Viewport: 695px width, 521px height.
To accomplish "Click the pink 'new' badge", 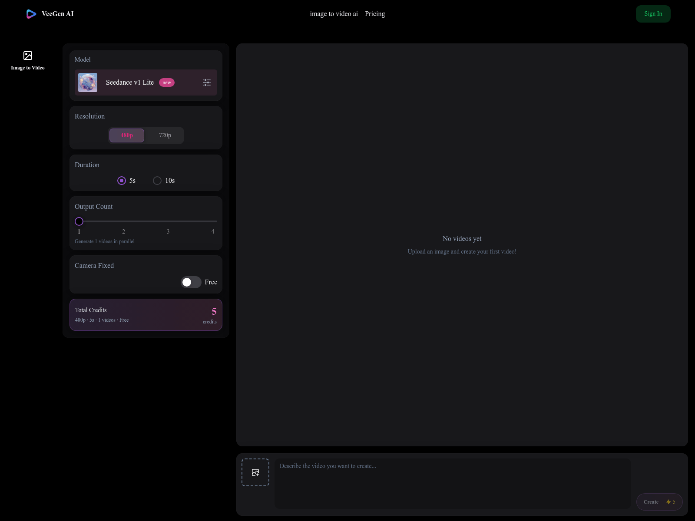I will coord(167,82).
